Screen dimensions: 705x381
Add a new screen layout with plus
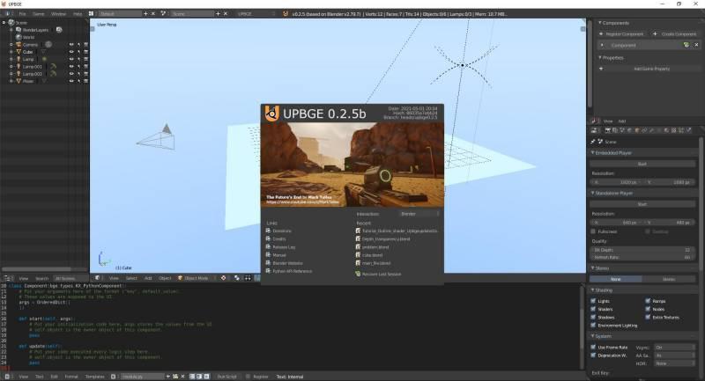coord(145,14)
